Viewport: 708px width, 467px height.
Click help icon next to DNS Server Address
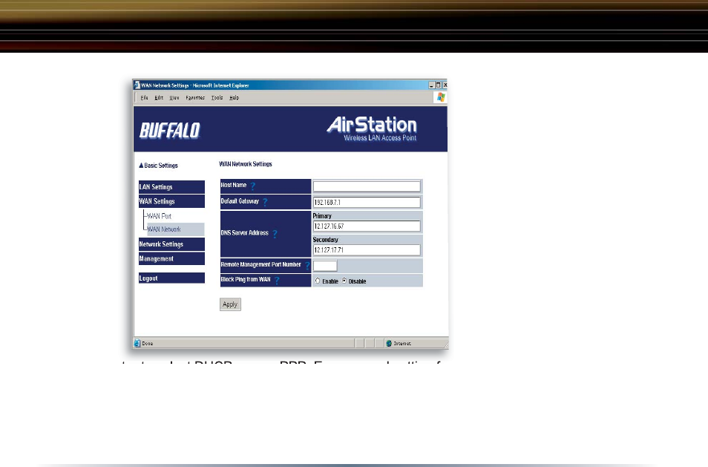[x=275, y=233]
